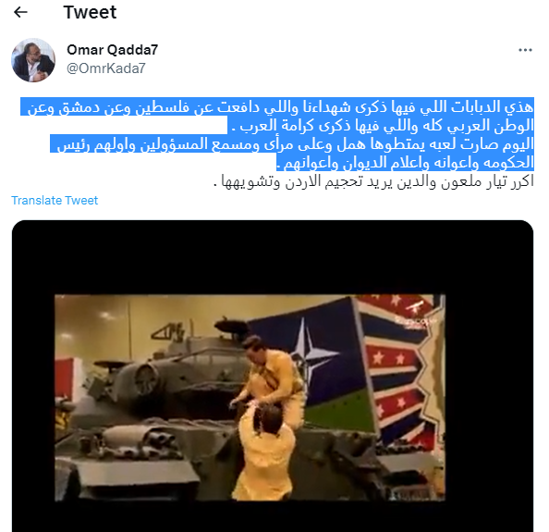Click the black area above the video frame

pyautogui.click(x=273, y=257)
